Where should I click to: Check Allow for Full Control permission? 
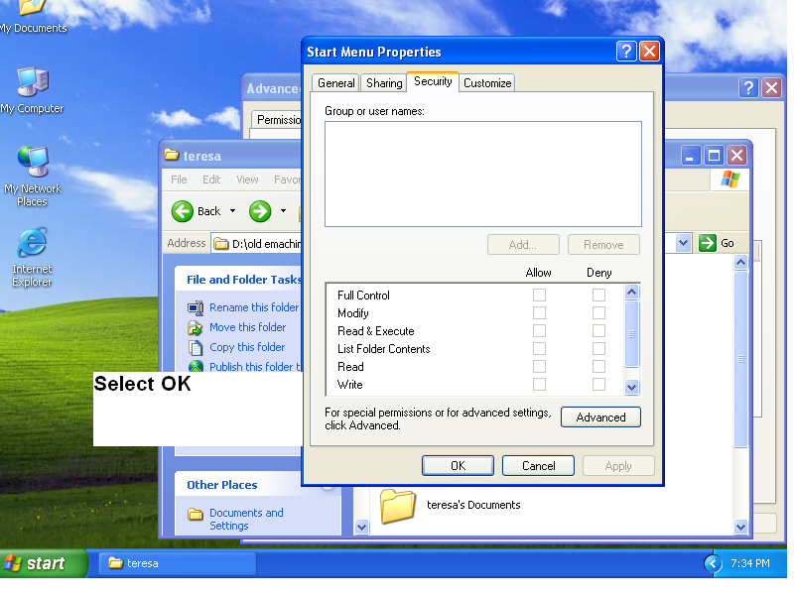coord(539,295)
